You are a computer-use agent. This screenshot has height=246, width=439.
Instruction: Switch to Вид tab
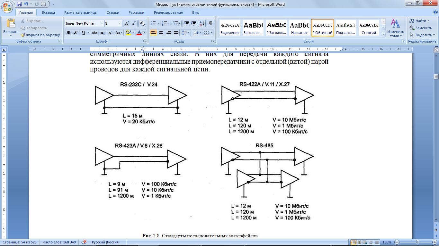click(195, 12)
